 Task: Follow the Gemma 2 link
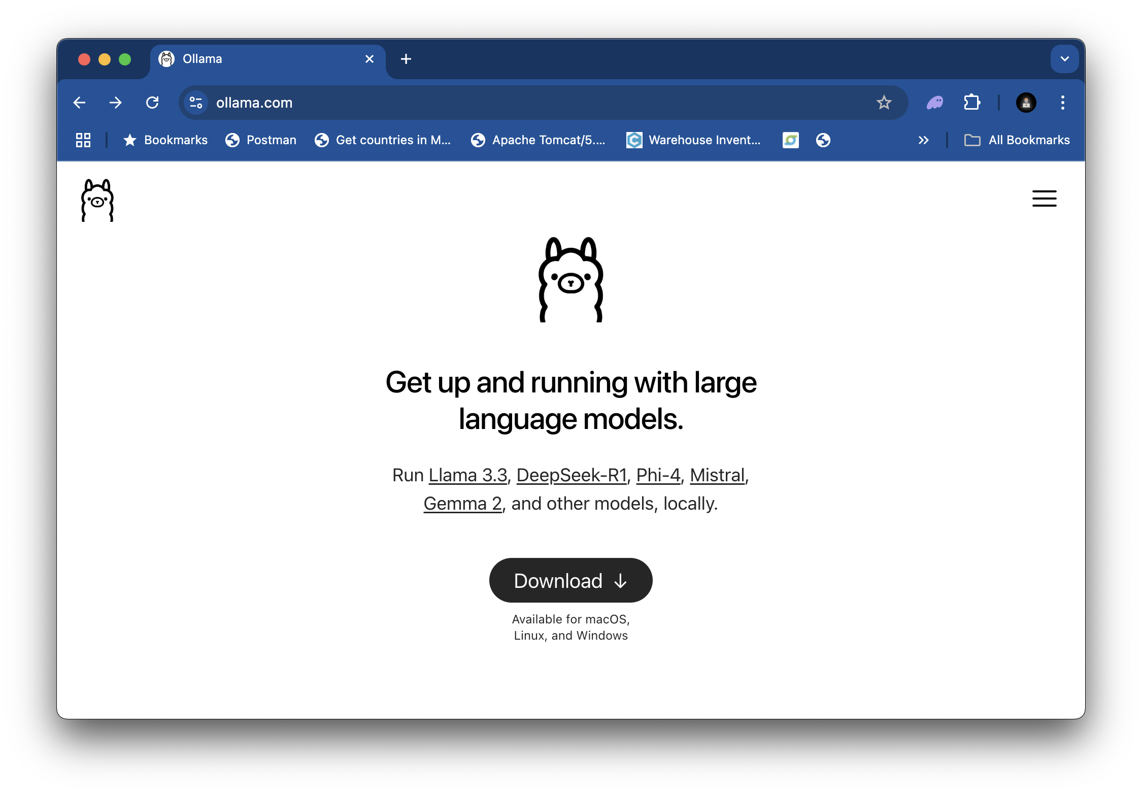click(x=462, y=504)
